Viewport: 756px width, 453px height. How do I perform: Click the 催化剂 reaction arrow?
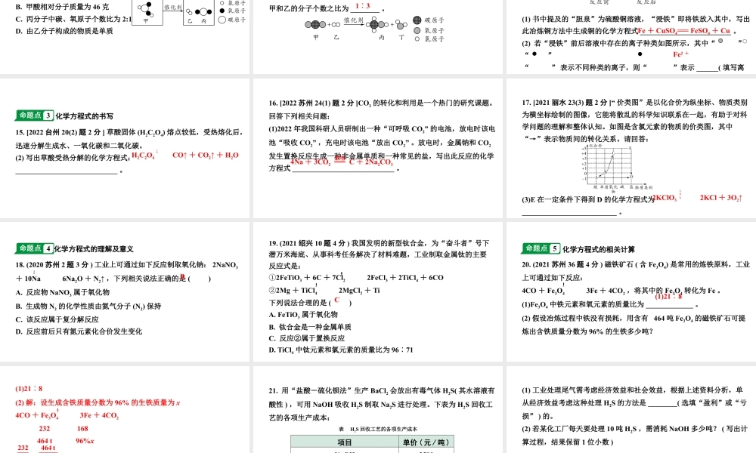pyautogui.click(x=352, y=25)
